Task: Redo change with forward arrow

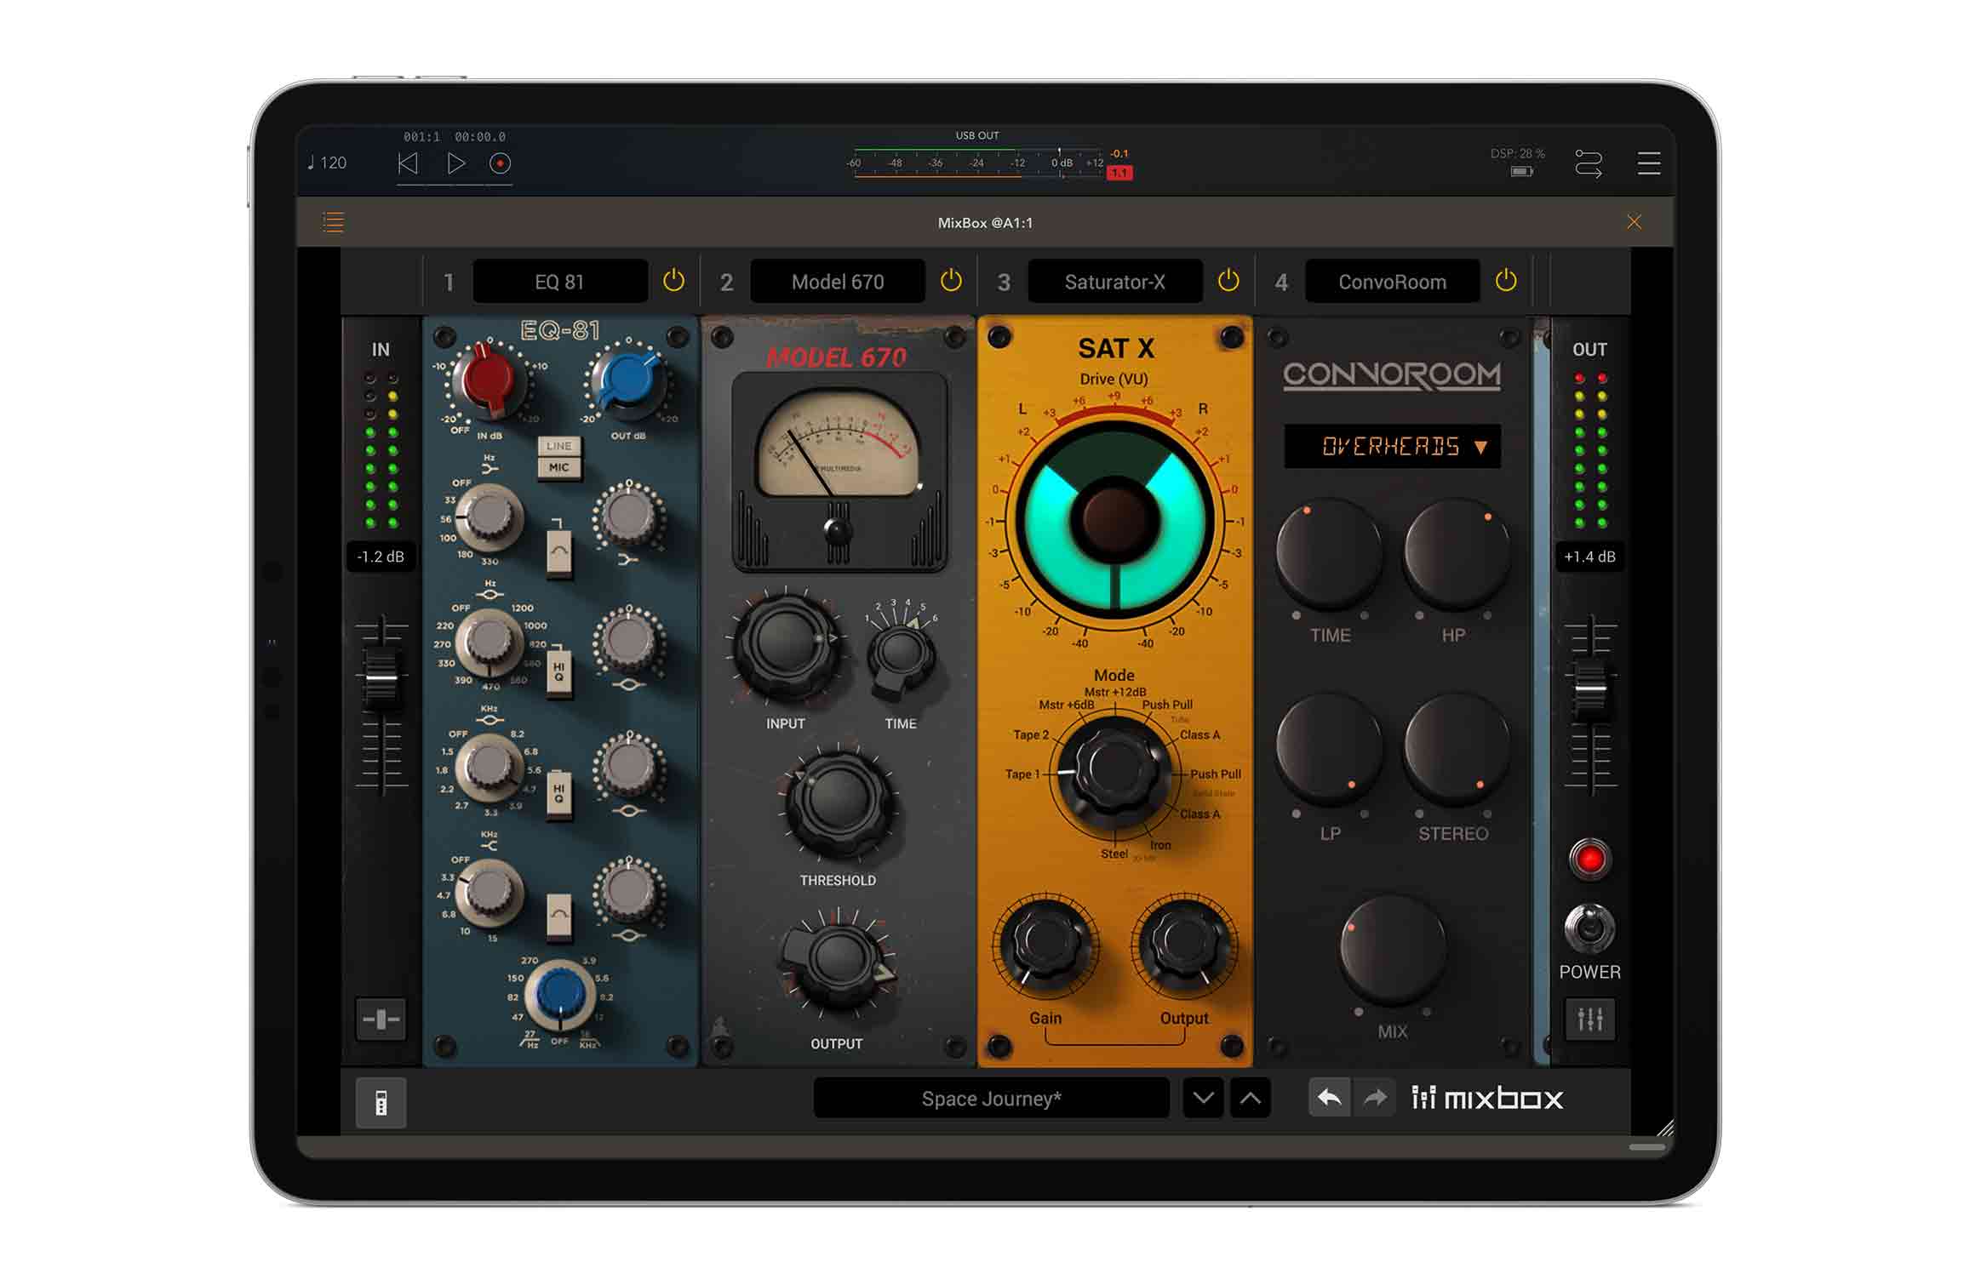Action: click(1375, 1098)
